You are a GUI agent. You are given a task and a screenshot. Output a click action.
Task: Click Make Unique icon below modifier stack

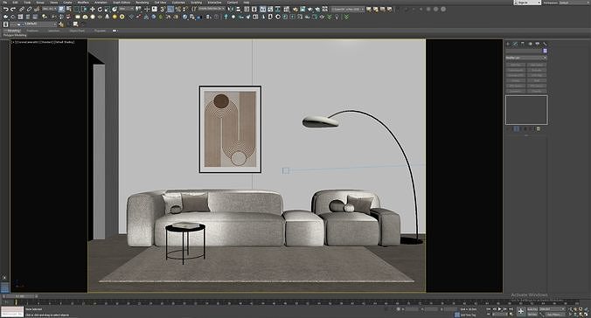525,128
